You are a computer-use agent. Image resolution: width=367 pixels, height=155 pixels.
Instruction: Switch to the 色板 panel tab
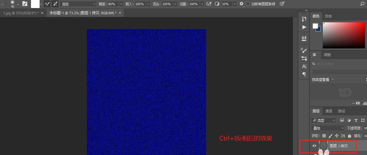coord(328,16)
